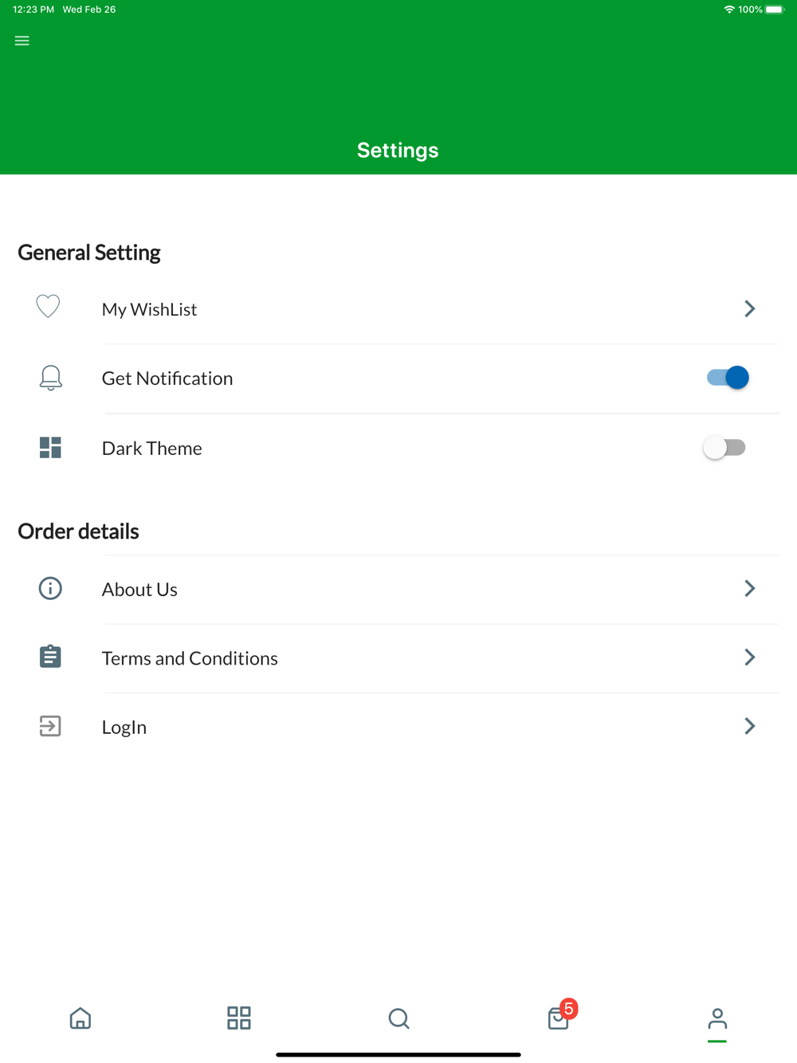Tap the heart wishlist icon
The width and height of the screenshot is (797, 1063).
pyautogui.click(x=48, y=307)
